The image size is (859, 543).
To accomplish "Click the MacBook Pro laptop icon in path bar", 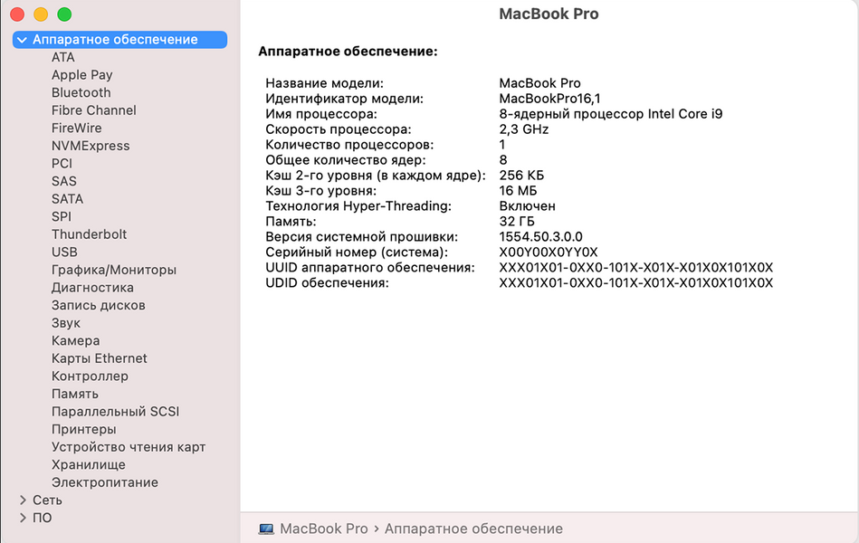I will point(266,529).
